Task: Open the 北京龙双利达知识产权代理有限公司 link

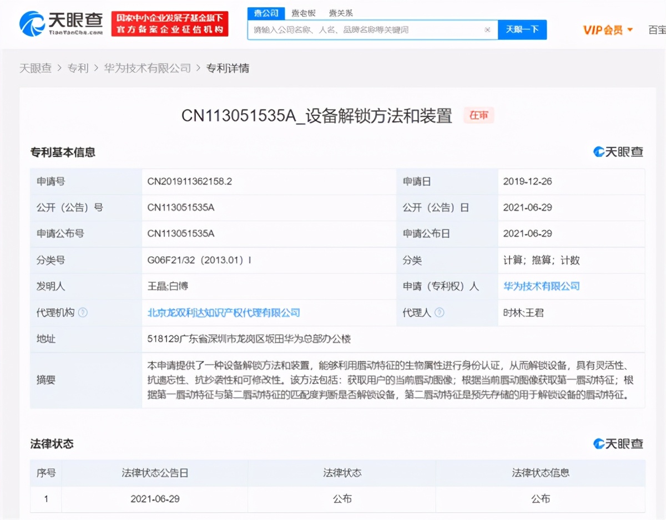Action: 223,313
